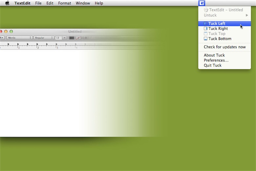
Task: Choose Tuck Bottom from the menu
Action: point(224,39)
